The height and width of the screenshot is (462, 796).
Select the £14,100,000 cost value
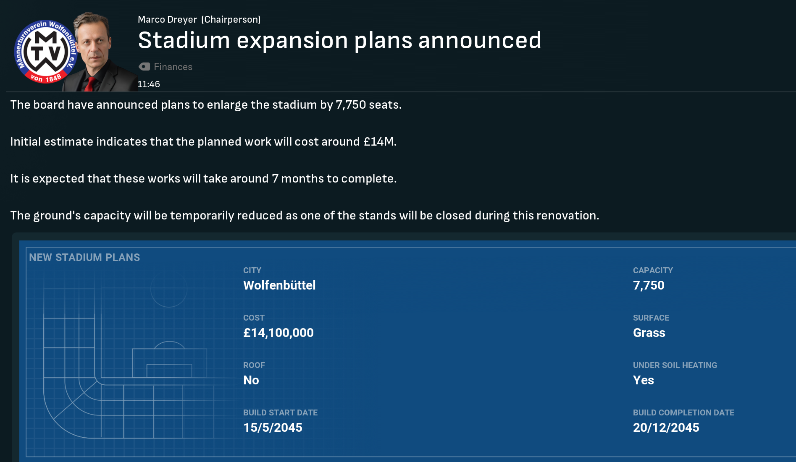click(278, 333)
